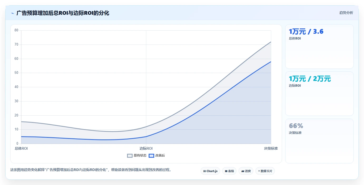Click the chart description sentence below the chart
364x185 pixels.
[x=91, y=170]
